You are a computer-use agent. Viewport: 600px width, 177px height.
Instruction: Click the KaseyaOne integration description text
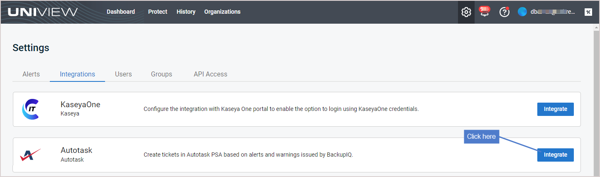(281, 109)
